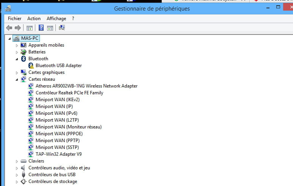Viewport: 293px width, 186px height.
Task: Click the Cartes graphiques icon
Action: pyautogui.click(x=24, y=72)
